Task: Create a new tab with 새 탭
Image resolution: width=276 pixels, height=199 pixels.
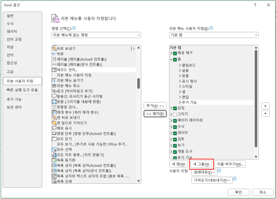Action: pyautogui.click(x=179, y=164)
